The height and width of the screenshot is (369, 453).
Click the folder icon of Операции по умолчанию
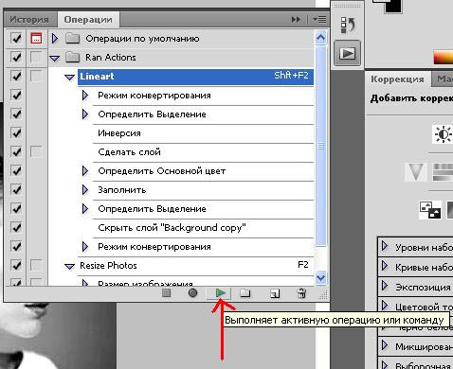pyautogui.click(x=73, y=39)
